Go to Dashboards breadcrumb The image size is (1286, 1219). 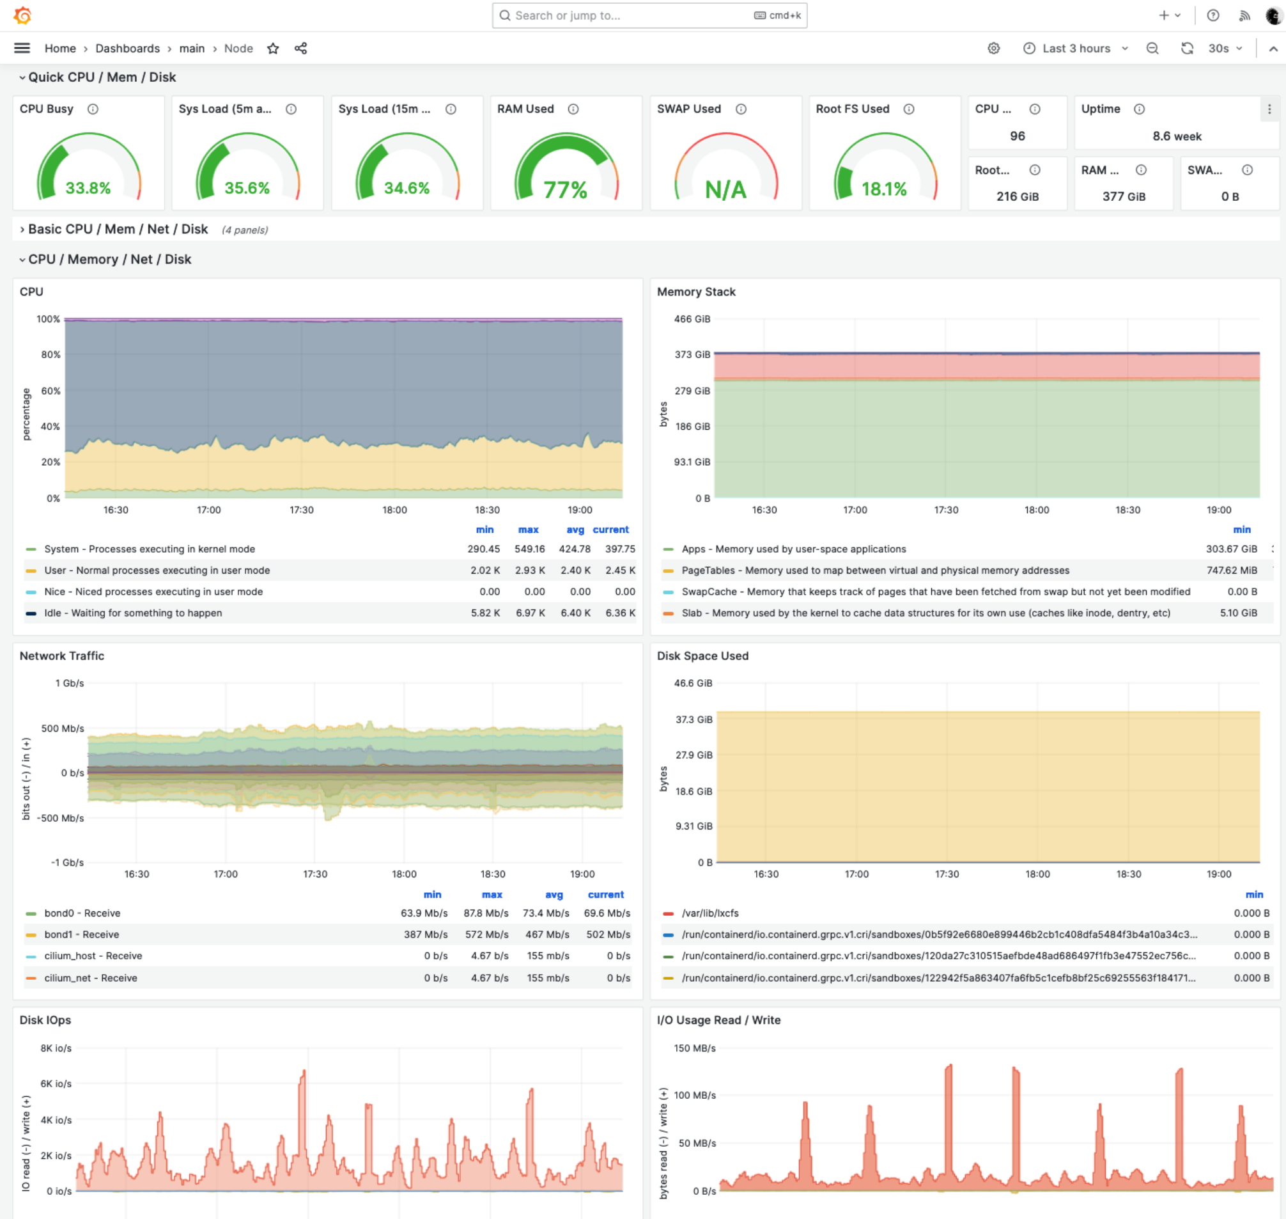pos(127,48)
